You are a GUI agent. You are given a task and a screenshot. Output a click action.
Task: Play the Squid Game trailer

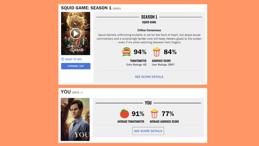75,33
